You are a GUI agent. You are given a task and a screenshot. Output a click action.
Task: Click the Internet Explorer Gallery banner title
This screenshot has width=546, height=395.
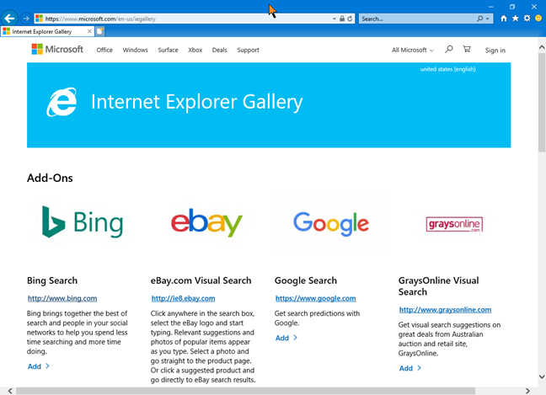196,102
